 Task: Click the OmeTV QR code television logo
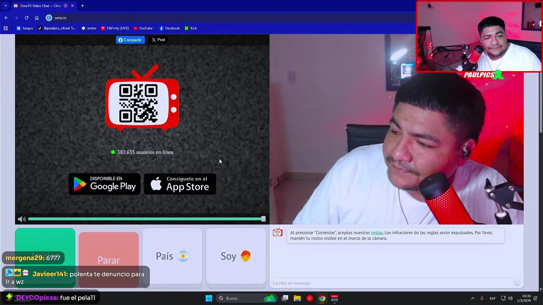[143, 98]
